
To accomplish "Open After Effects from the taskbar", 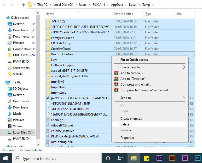I will (159, 158).
